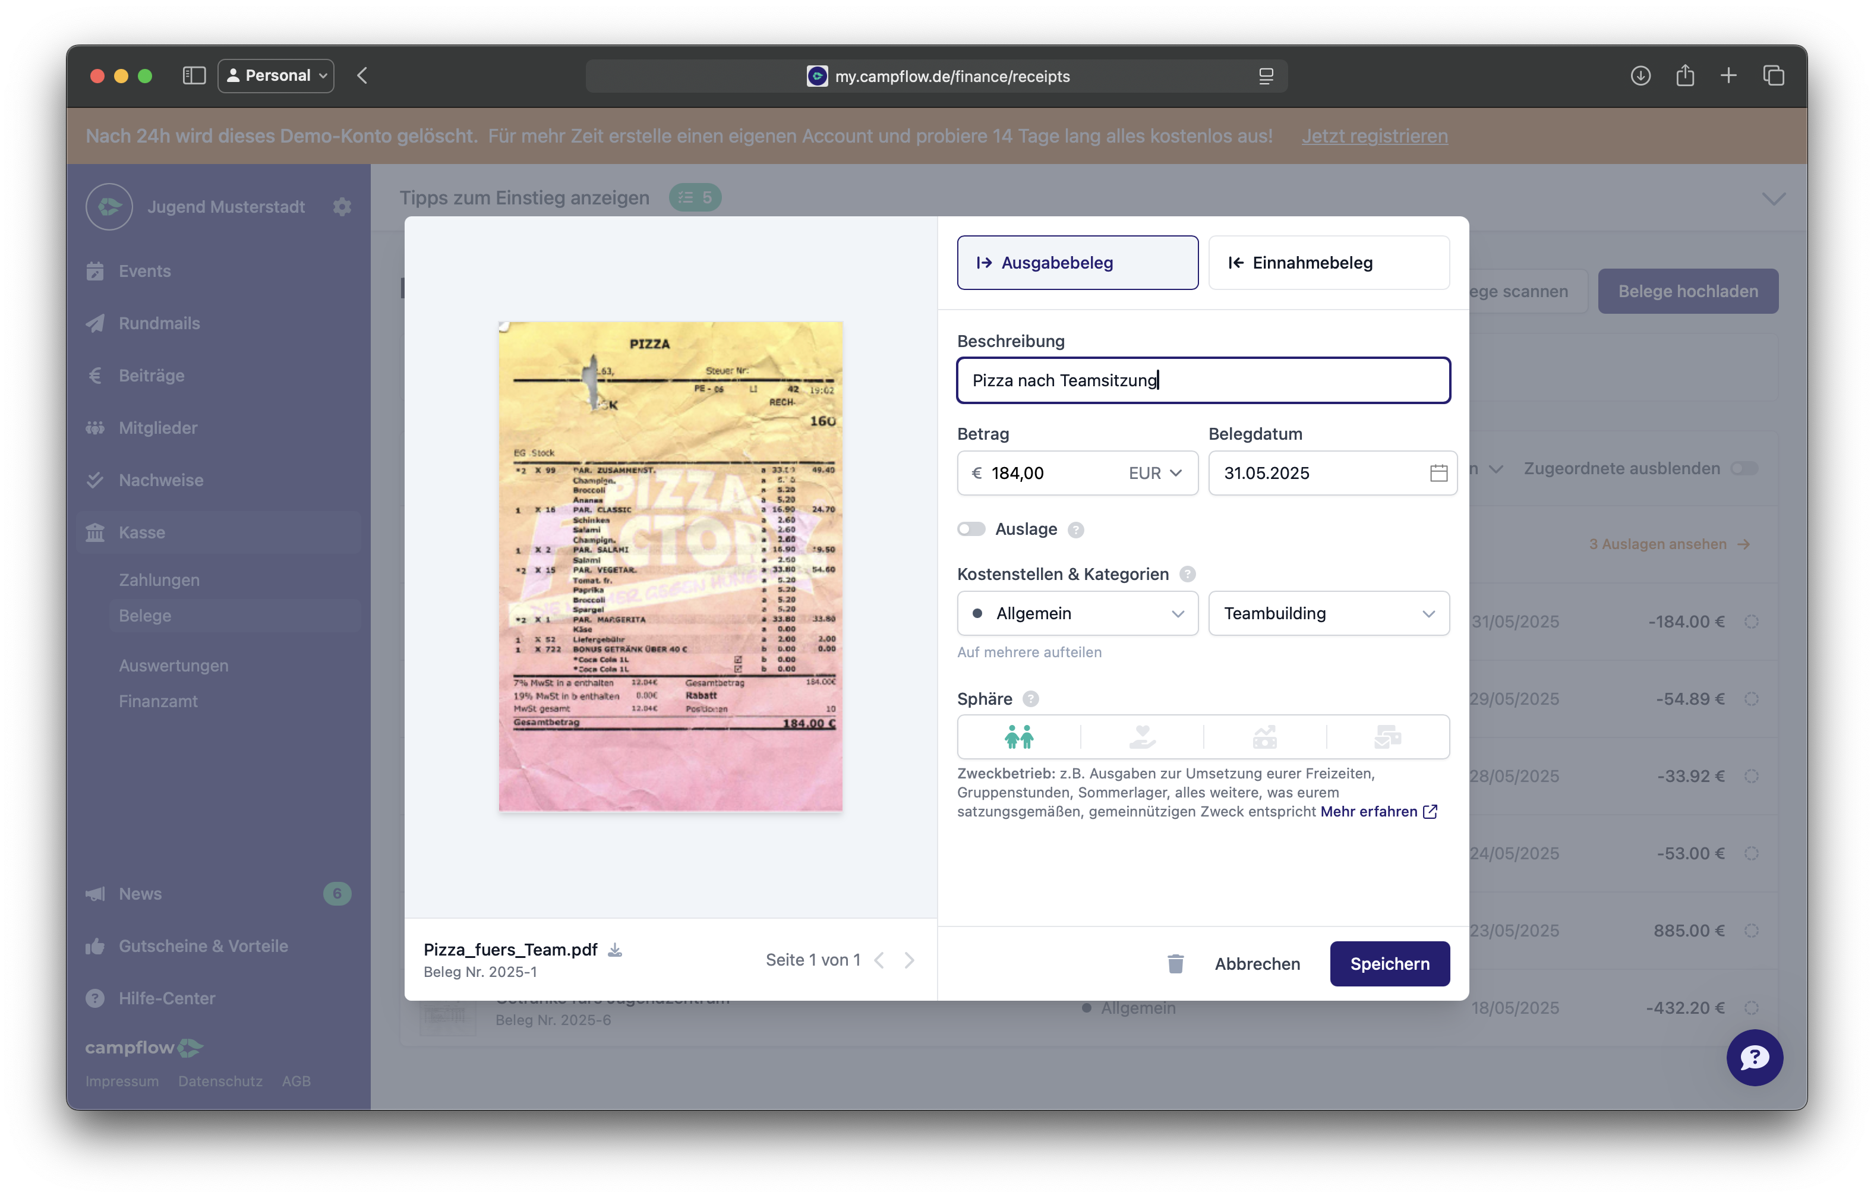Click the Beschreibung text field
The width and height of the screenshot is (1874, 1198).
[1203, 380]
